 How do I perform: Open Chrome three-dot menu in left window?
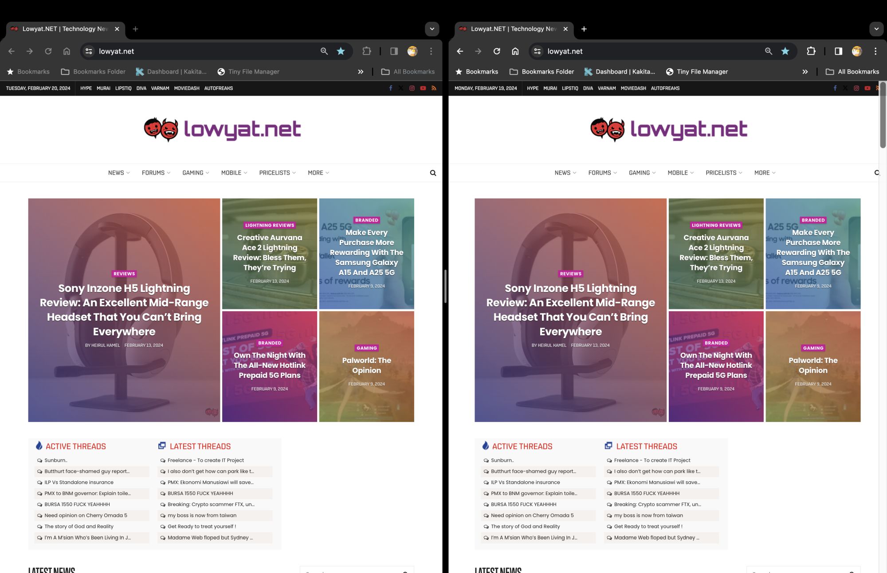point(431,51)
